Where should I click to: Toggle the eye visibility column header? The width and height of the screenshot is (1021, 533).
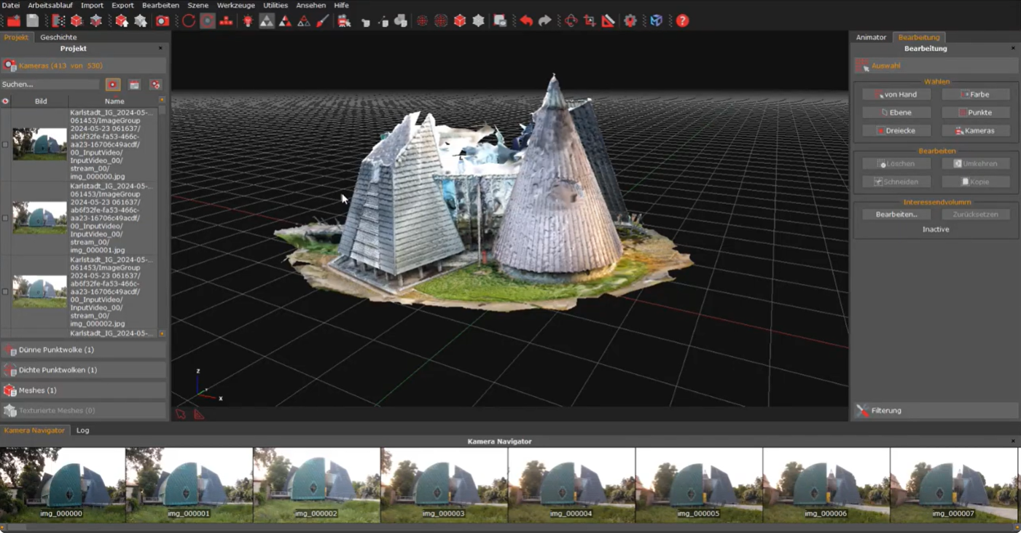pos(5,101)
